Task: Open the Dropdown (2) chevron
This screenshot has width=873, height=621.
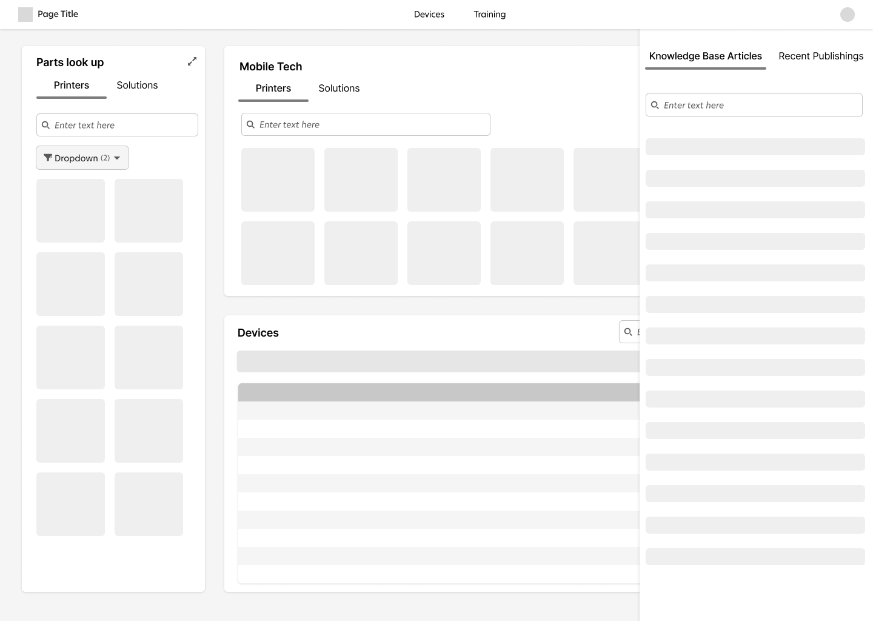Action: [117, 158]
